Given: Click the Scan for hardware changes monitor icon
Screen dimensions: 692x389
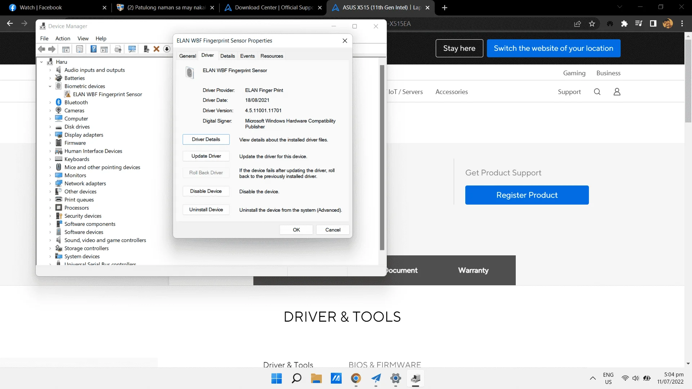Looking at the screenshot, I should click(x=132, y=49).
